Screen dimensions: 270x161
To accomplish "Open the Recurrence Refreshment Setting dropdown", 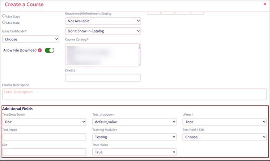I will (103, 21).
